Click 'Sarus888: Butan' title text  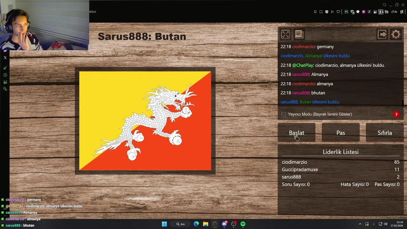point(142,36)
